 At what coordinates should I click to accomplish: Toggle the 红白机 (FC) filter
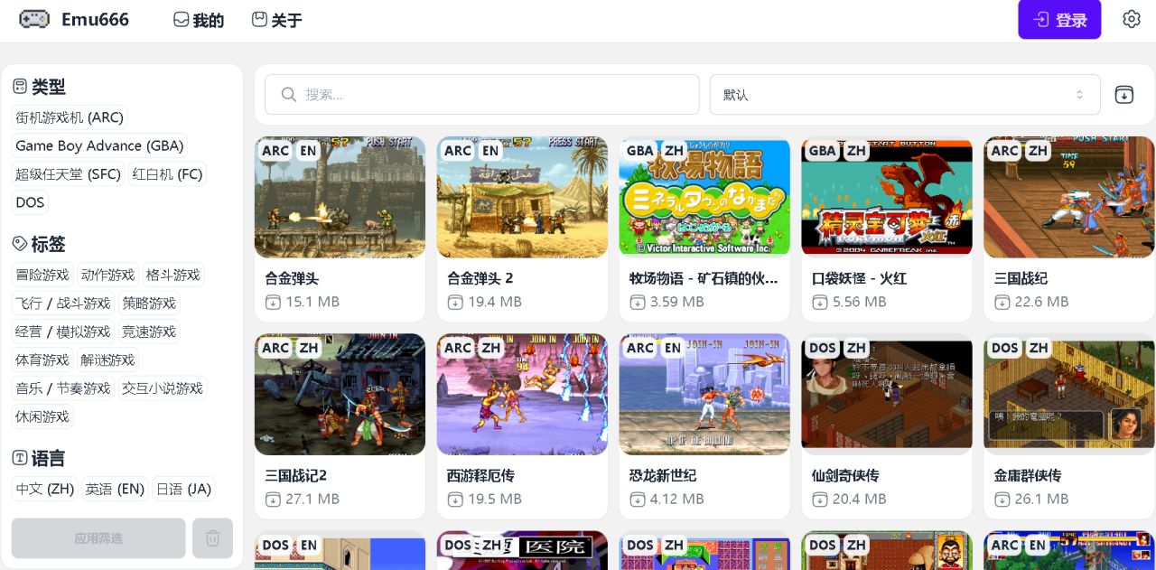pyautogui.click(x=167, y=174)
